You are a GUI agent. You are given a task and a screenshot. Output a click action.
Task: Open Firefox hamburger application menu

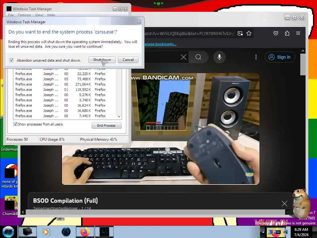point(298,33)
